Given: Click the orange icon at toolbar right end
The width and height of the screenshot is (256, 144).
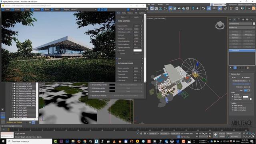Looking at the screenshot, I should point(254,8).
